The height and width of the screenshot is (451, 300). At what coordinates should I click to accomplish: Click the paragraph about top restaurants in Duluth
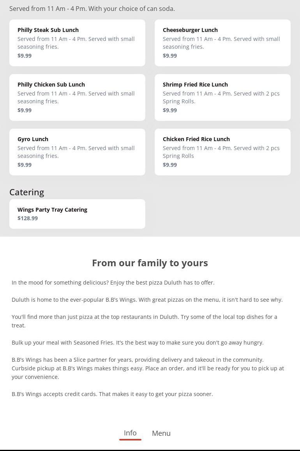145,321
